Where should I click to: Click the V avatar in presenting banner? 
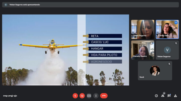6,4
